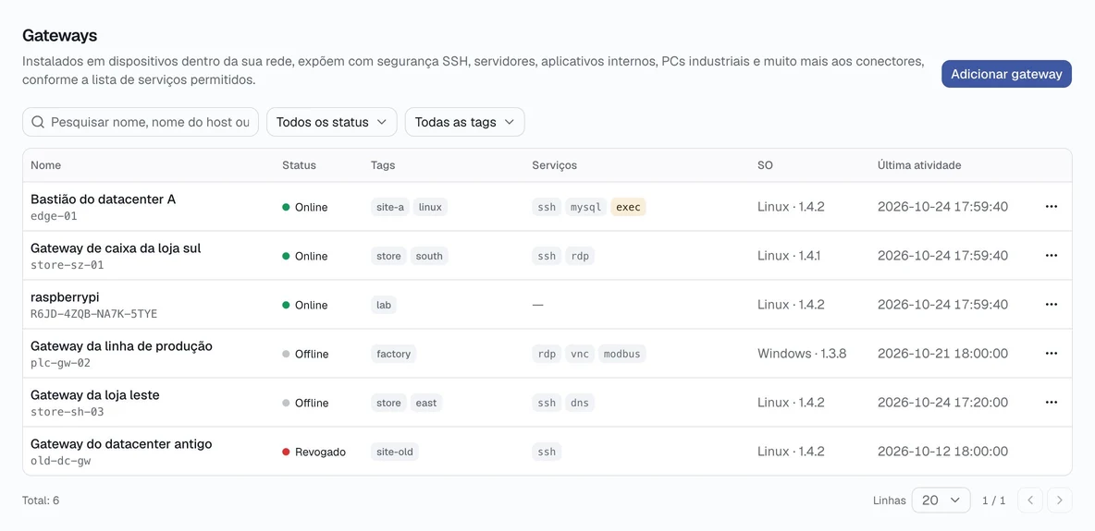Open the Todas as tags filter
Image resolution: width=1095 pixels, height=531 pixels.
coord(464,122)
